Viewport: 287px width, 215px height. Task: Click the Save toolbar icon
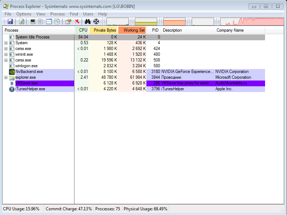10,22
